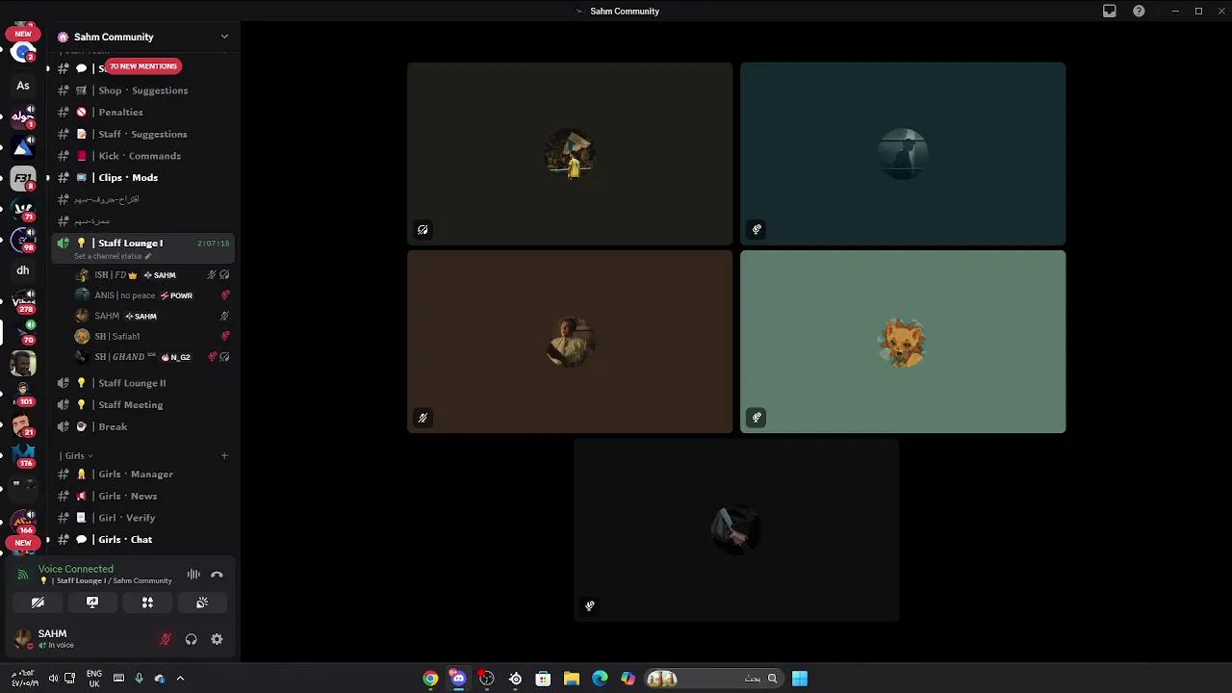Unmute your microphone in user panel
1232x693 pixels.
point(166,639)
